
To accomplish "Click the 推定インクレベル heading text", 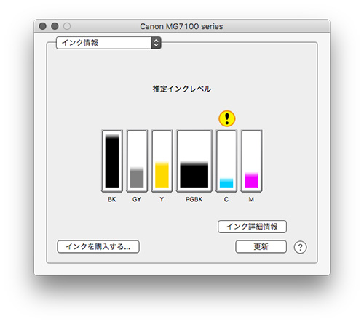I will [182, 89].
